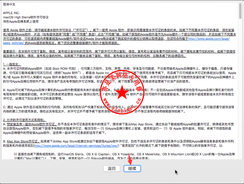Open the apple.com/legal/ sales policies link
This screenshot has width=244, height=184.
(209, 39)
